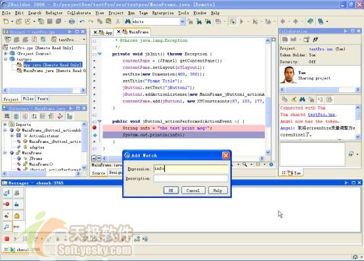Click Help button in Add Watch dialog
Viewport: 364px width, 261px height.
click(x=217, y=191)
